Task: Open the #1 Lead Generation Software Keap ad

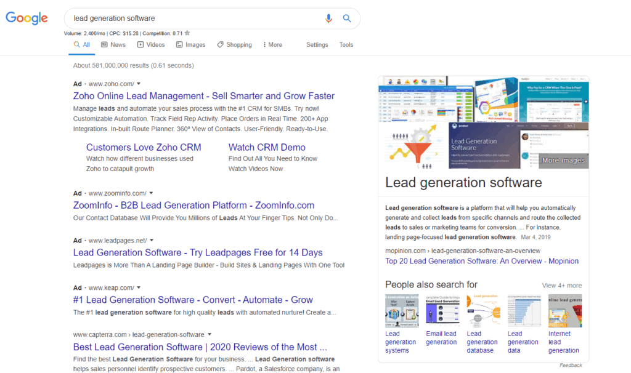Action: pyautogui.click(x=193, y=300)
